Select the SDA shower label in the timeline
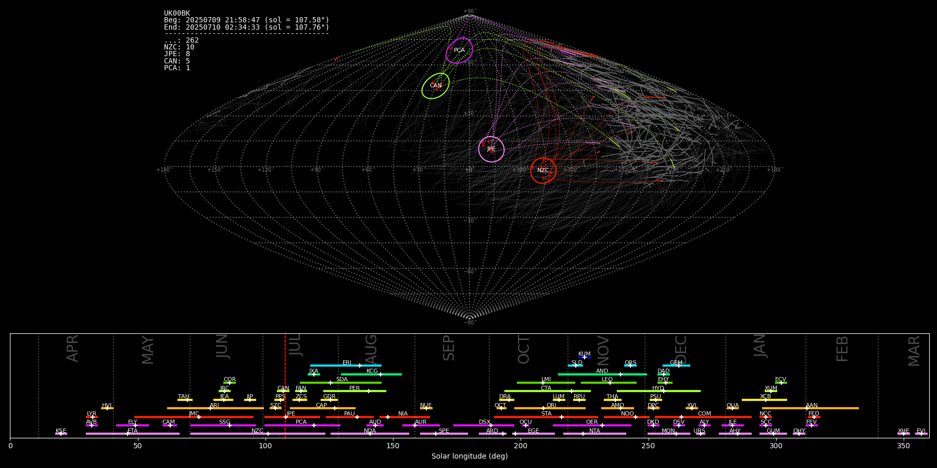The width and height of the screenshot is (937, 468). coord(342,380)
